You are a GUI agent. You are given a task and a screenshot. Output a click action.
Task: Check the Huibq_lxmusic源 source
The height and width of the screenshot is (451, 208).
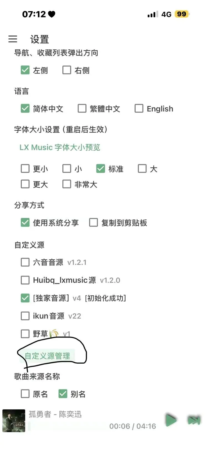pyautogui.click(x=25, y=280)
